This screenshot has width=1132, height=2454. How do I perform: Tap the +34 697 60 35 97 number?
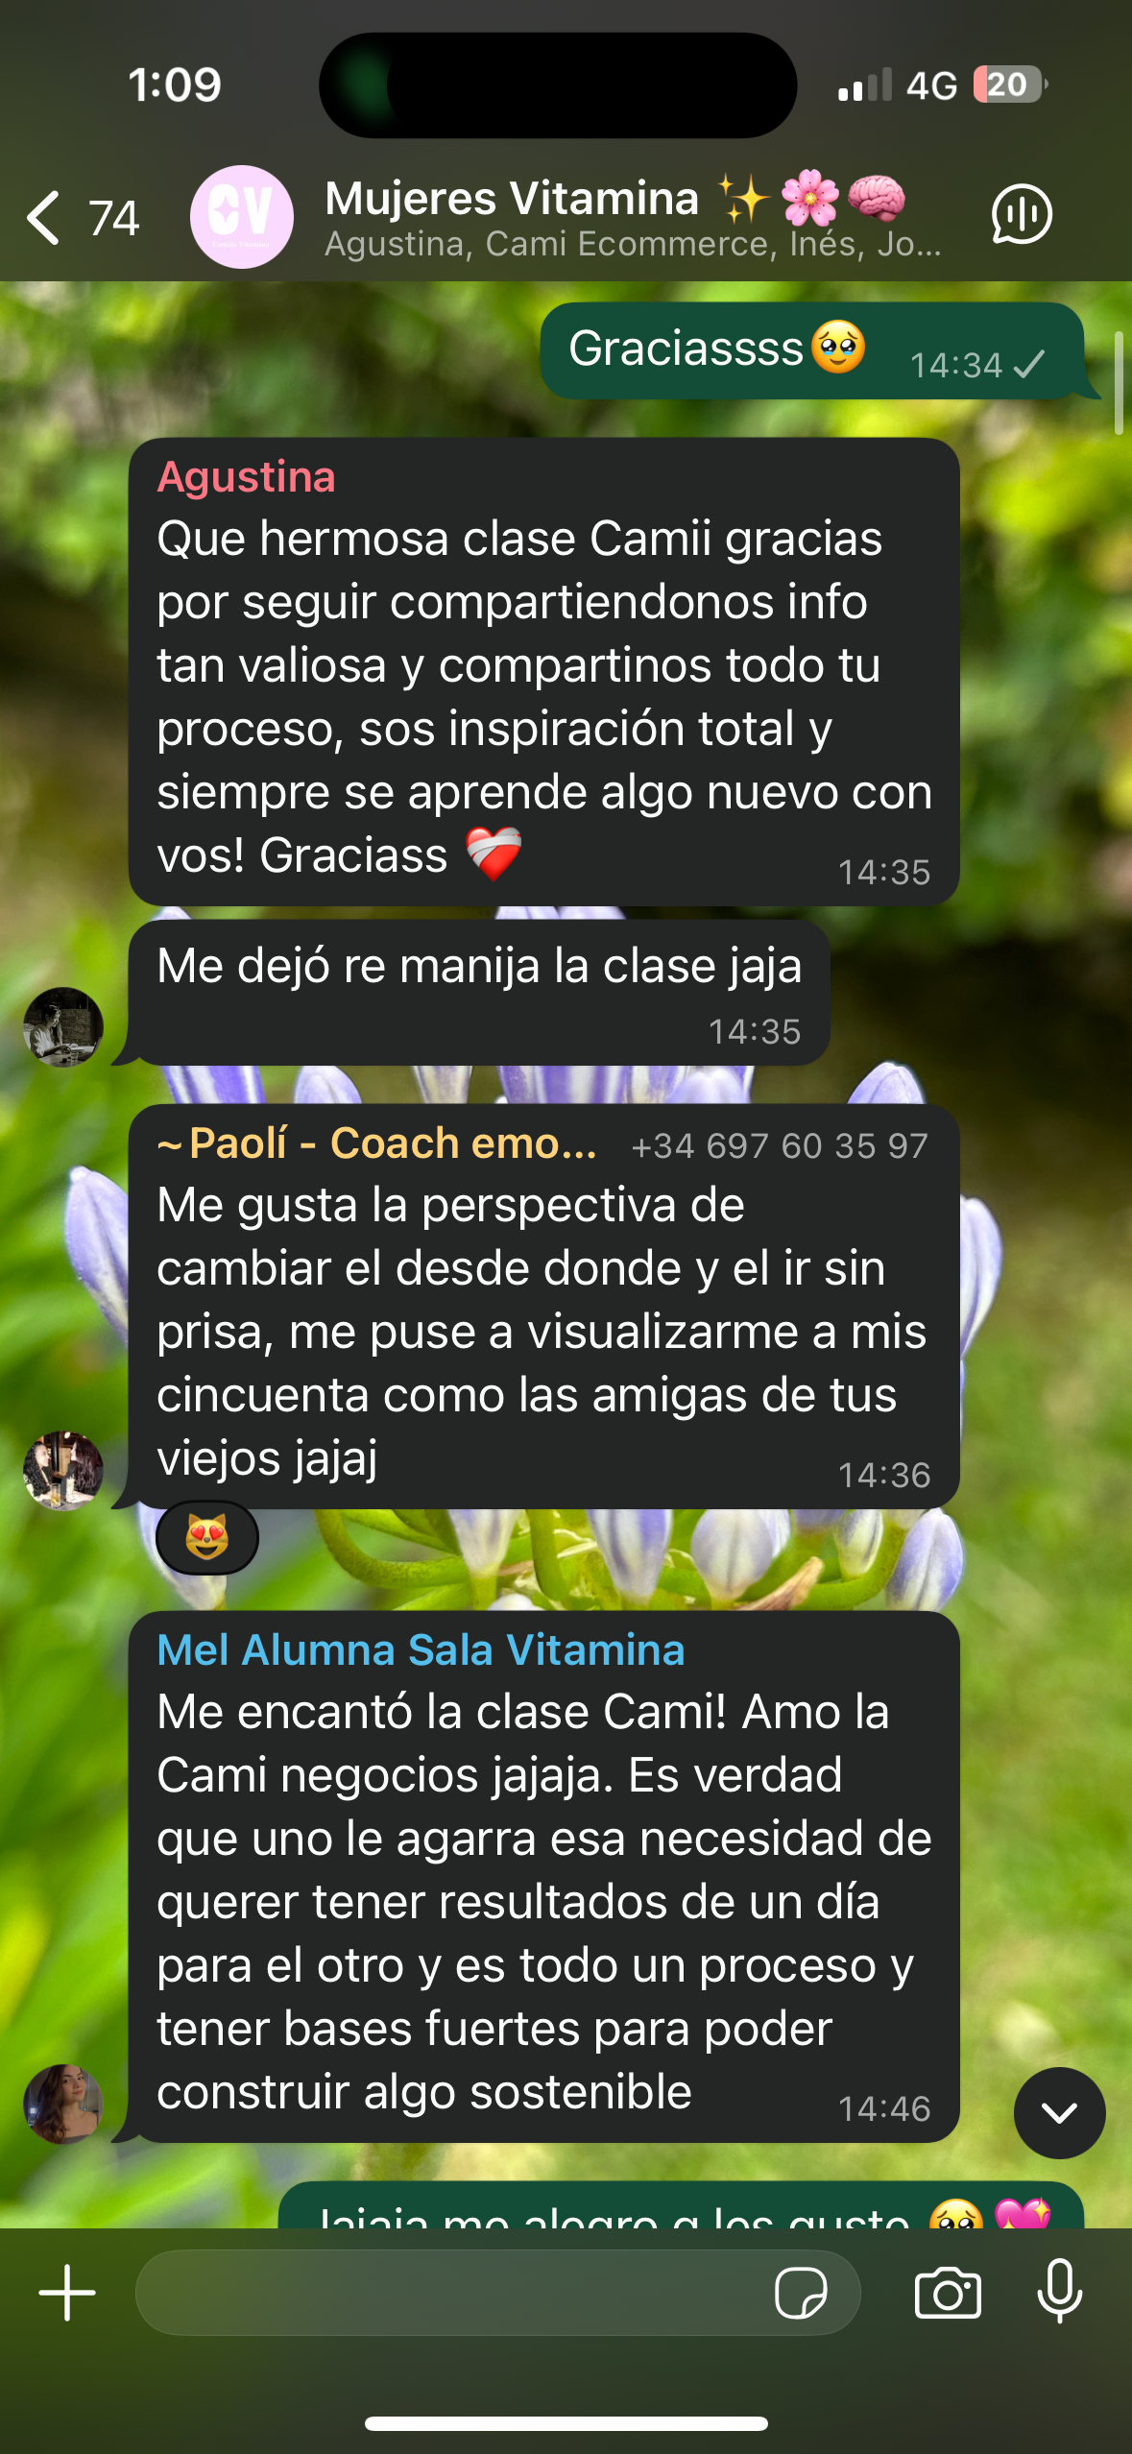pyautogui.click(x=780, y=1146)
